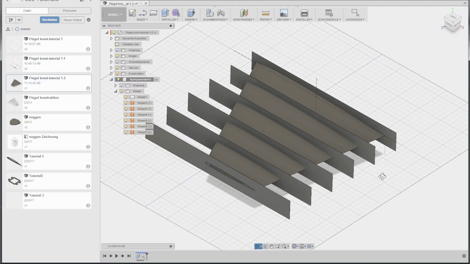Collapse the Browser panel with minus button

[171, 26]
